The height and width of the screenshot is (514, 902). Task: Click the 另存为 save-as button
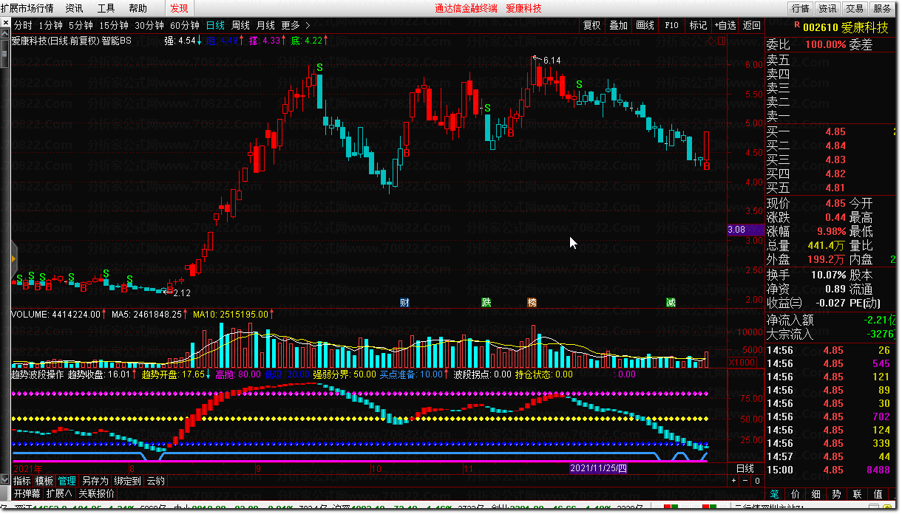(95, 481)
